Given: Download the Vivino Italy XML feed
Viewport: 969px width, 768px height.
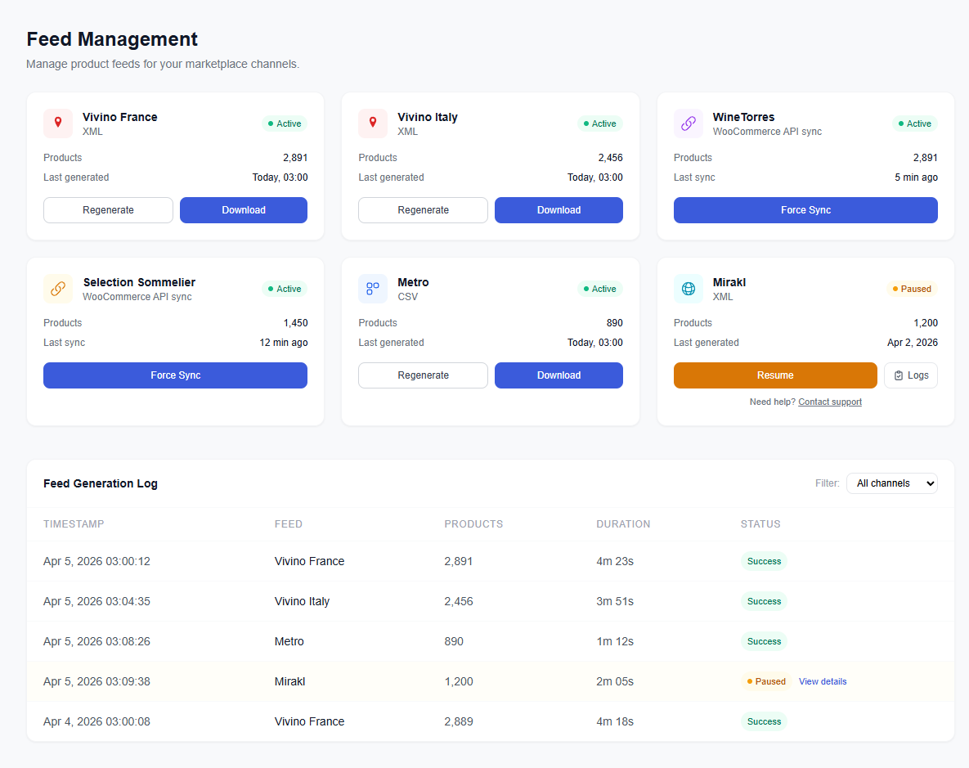Looking at the screenshot, I should point(559,210).
